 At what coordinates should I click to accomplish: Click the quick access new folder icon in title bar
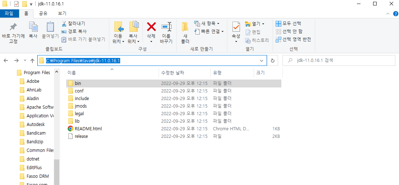[x=24, y=4]
